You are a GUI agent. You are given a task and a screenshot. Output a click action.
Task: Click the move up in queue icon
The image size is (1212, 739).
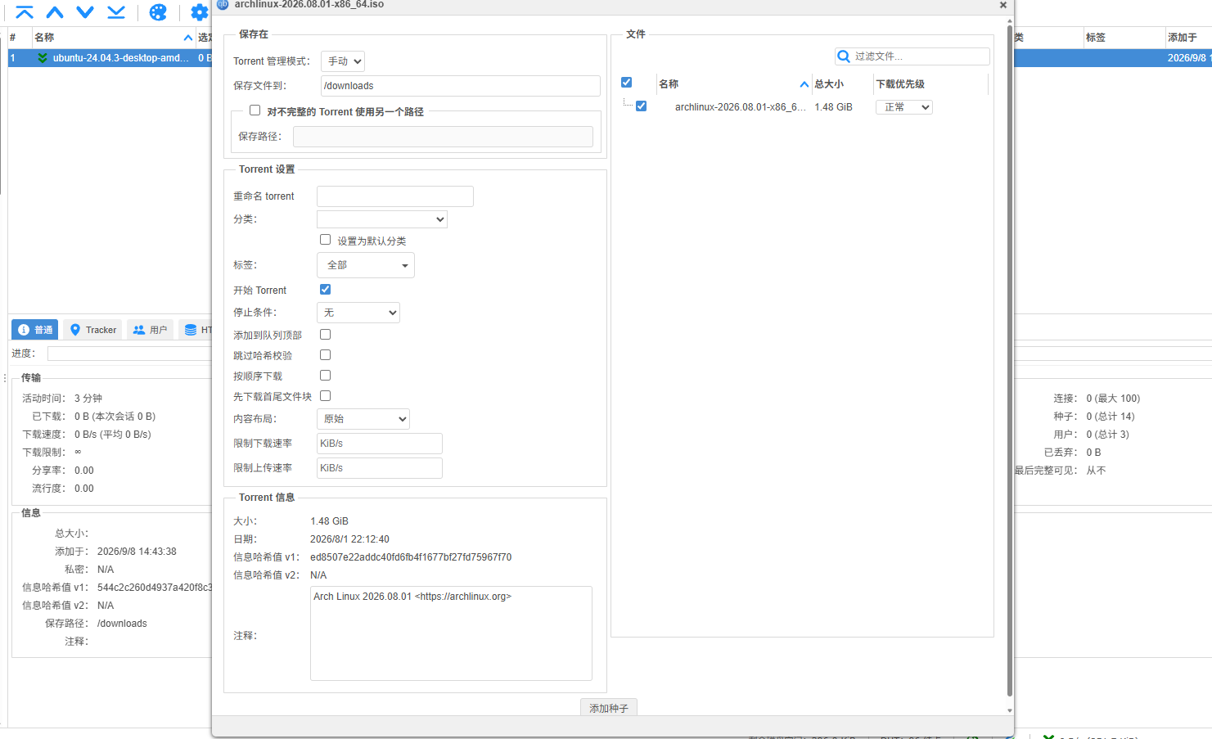point(55,12)
